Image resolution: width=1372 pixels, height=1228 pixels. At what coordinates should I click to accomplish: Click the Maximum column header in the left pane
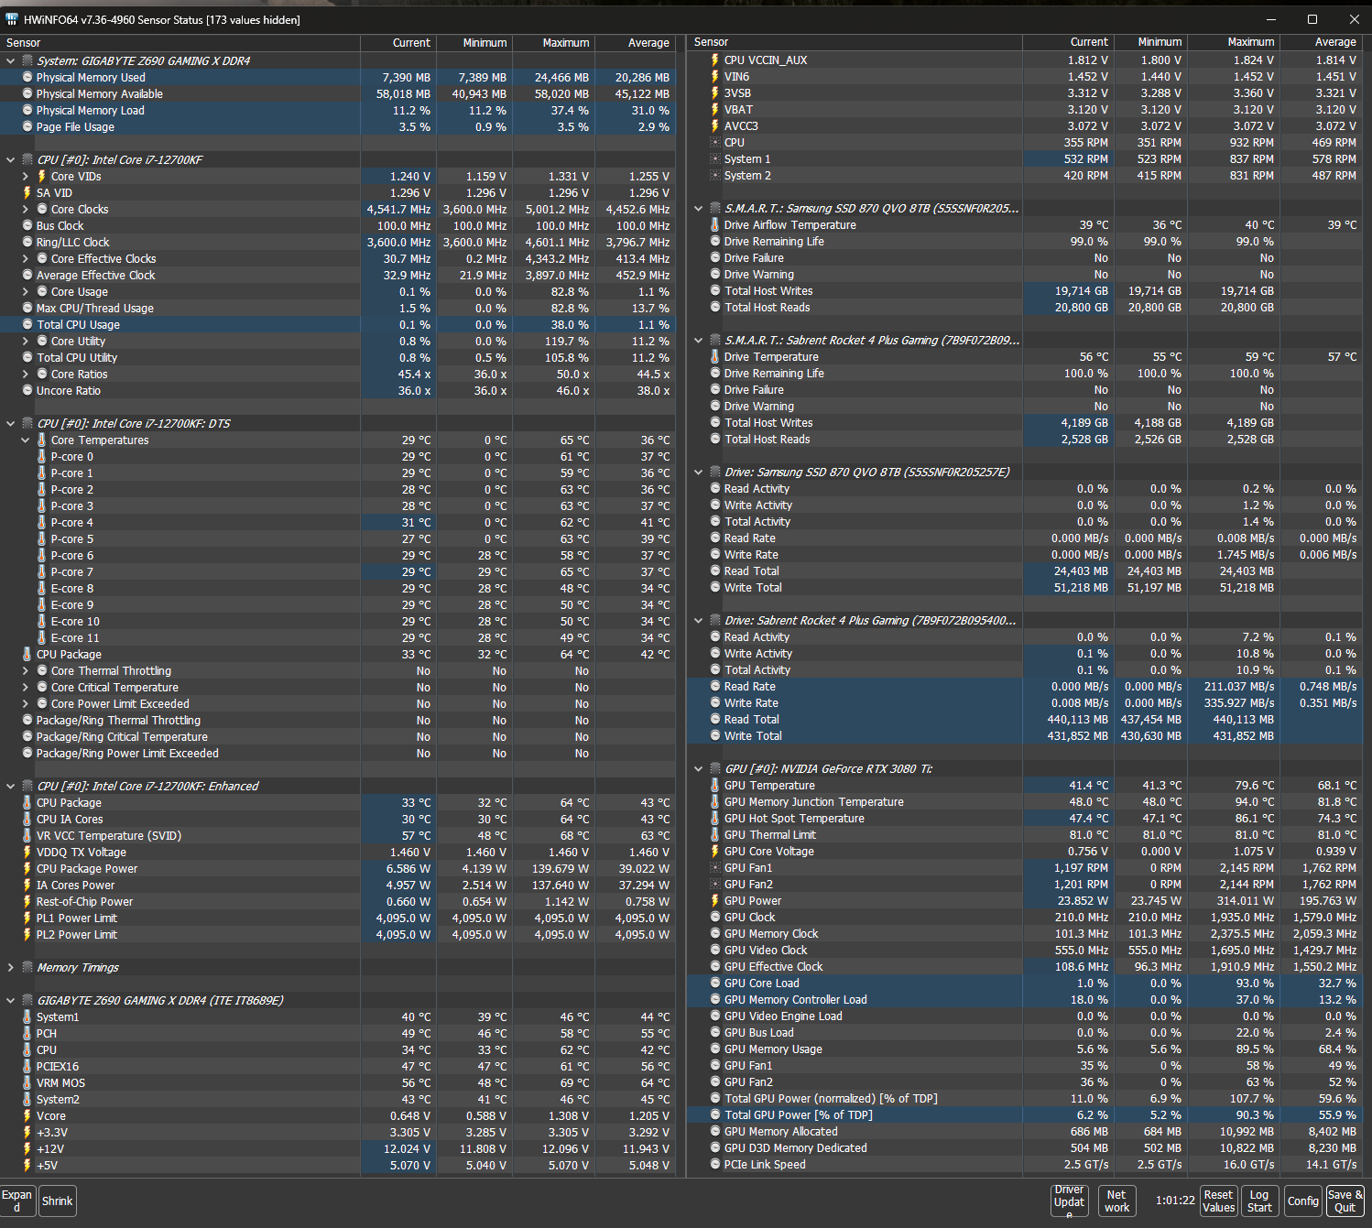click(x=555, y=43)
